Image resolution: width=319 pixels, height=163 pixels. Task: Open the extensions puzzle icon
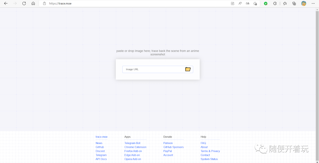(275, 4)
